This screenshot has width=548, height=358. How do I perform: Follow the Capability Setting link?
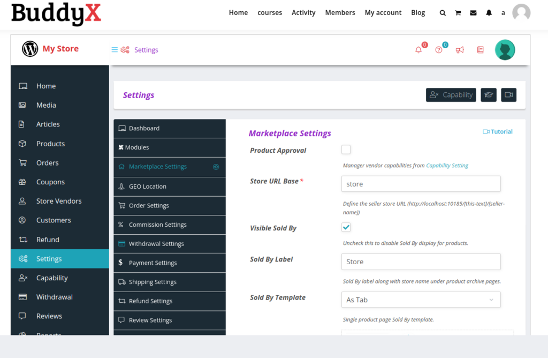pos(447,166)
